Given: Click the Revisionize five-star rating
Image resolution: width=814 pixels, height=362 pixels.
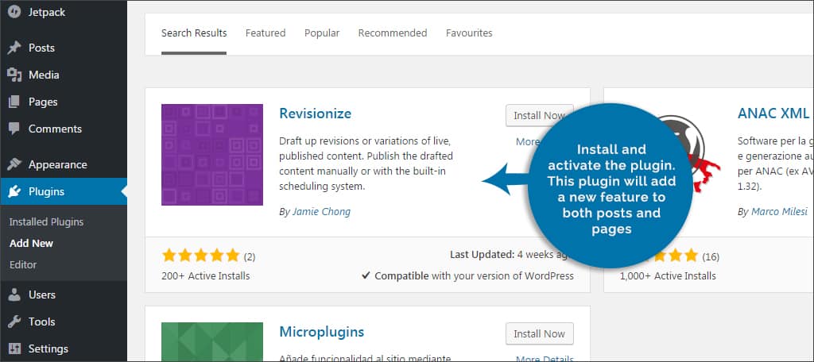Looking at the screenshot, I should pyautogui.click(x=200, y=255).
